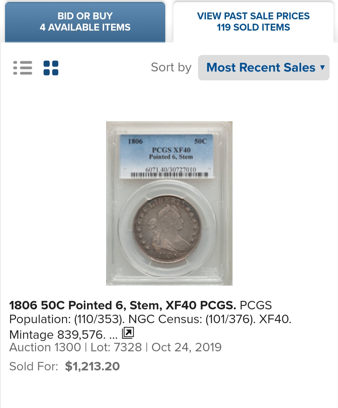Image resolution: width=338 pixels, height=408 pixels.
Task: Click the $1,213.20 sold price
Action: point(92,366)
